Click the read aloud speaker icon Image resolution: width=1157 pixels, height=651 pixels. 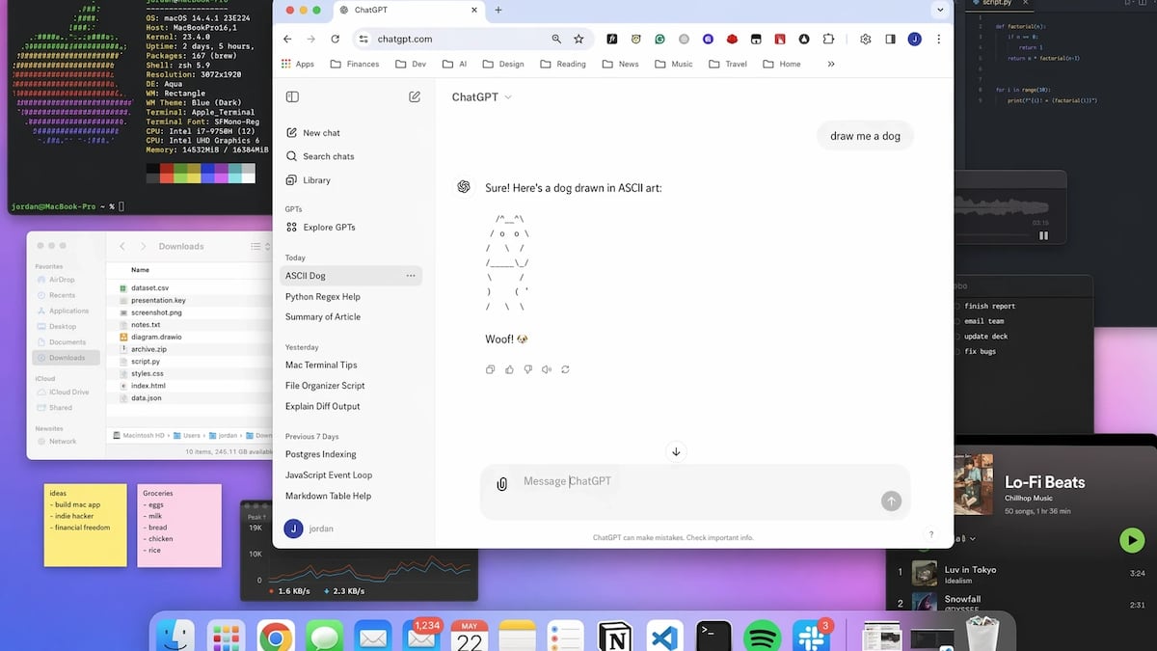pos(547,369)
